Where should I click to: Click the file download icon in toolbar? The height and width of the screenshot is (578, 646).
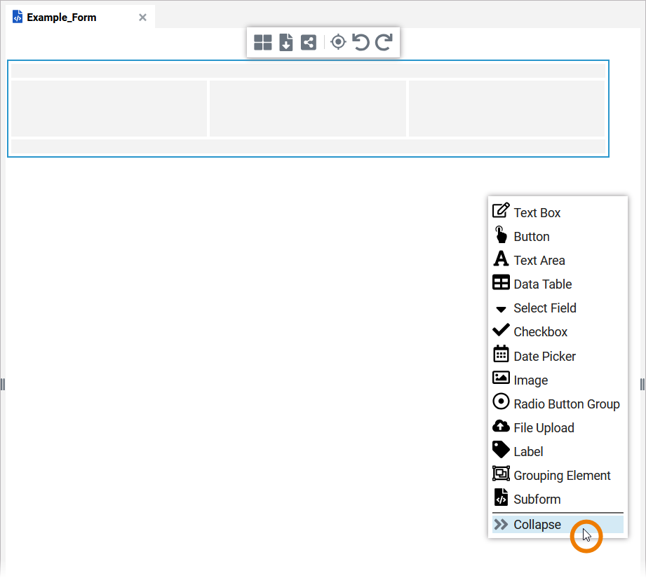pos(285,43)
